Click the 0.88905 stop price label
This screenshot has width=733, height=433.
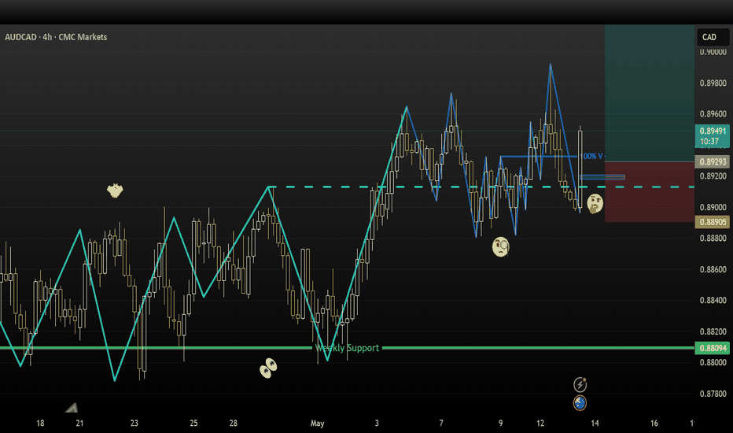pyautogui.click(x=713, y=222)
